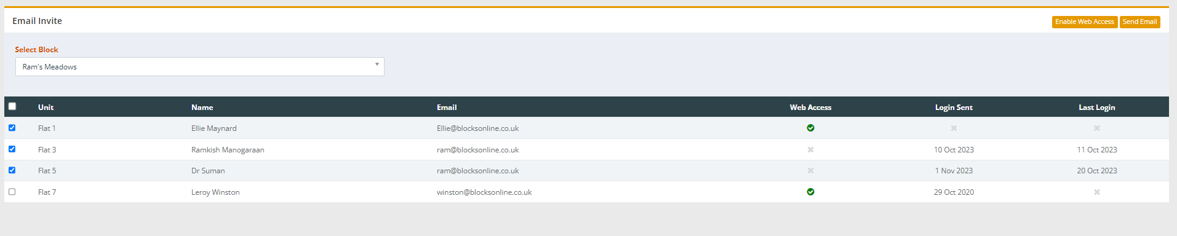The image size is (1177, 236).
Task: Click the Send Email button
Action: 1139,22
